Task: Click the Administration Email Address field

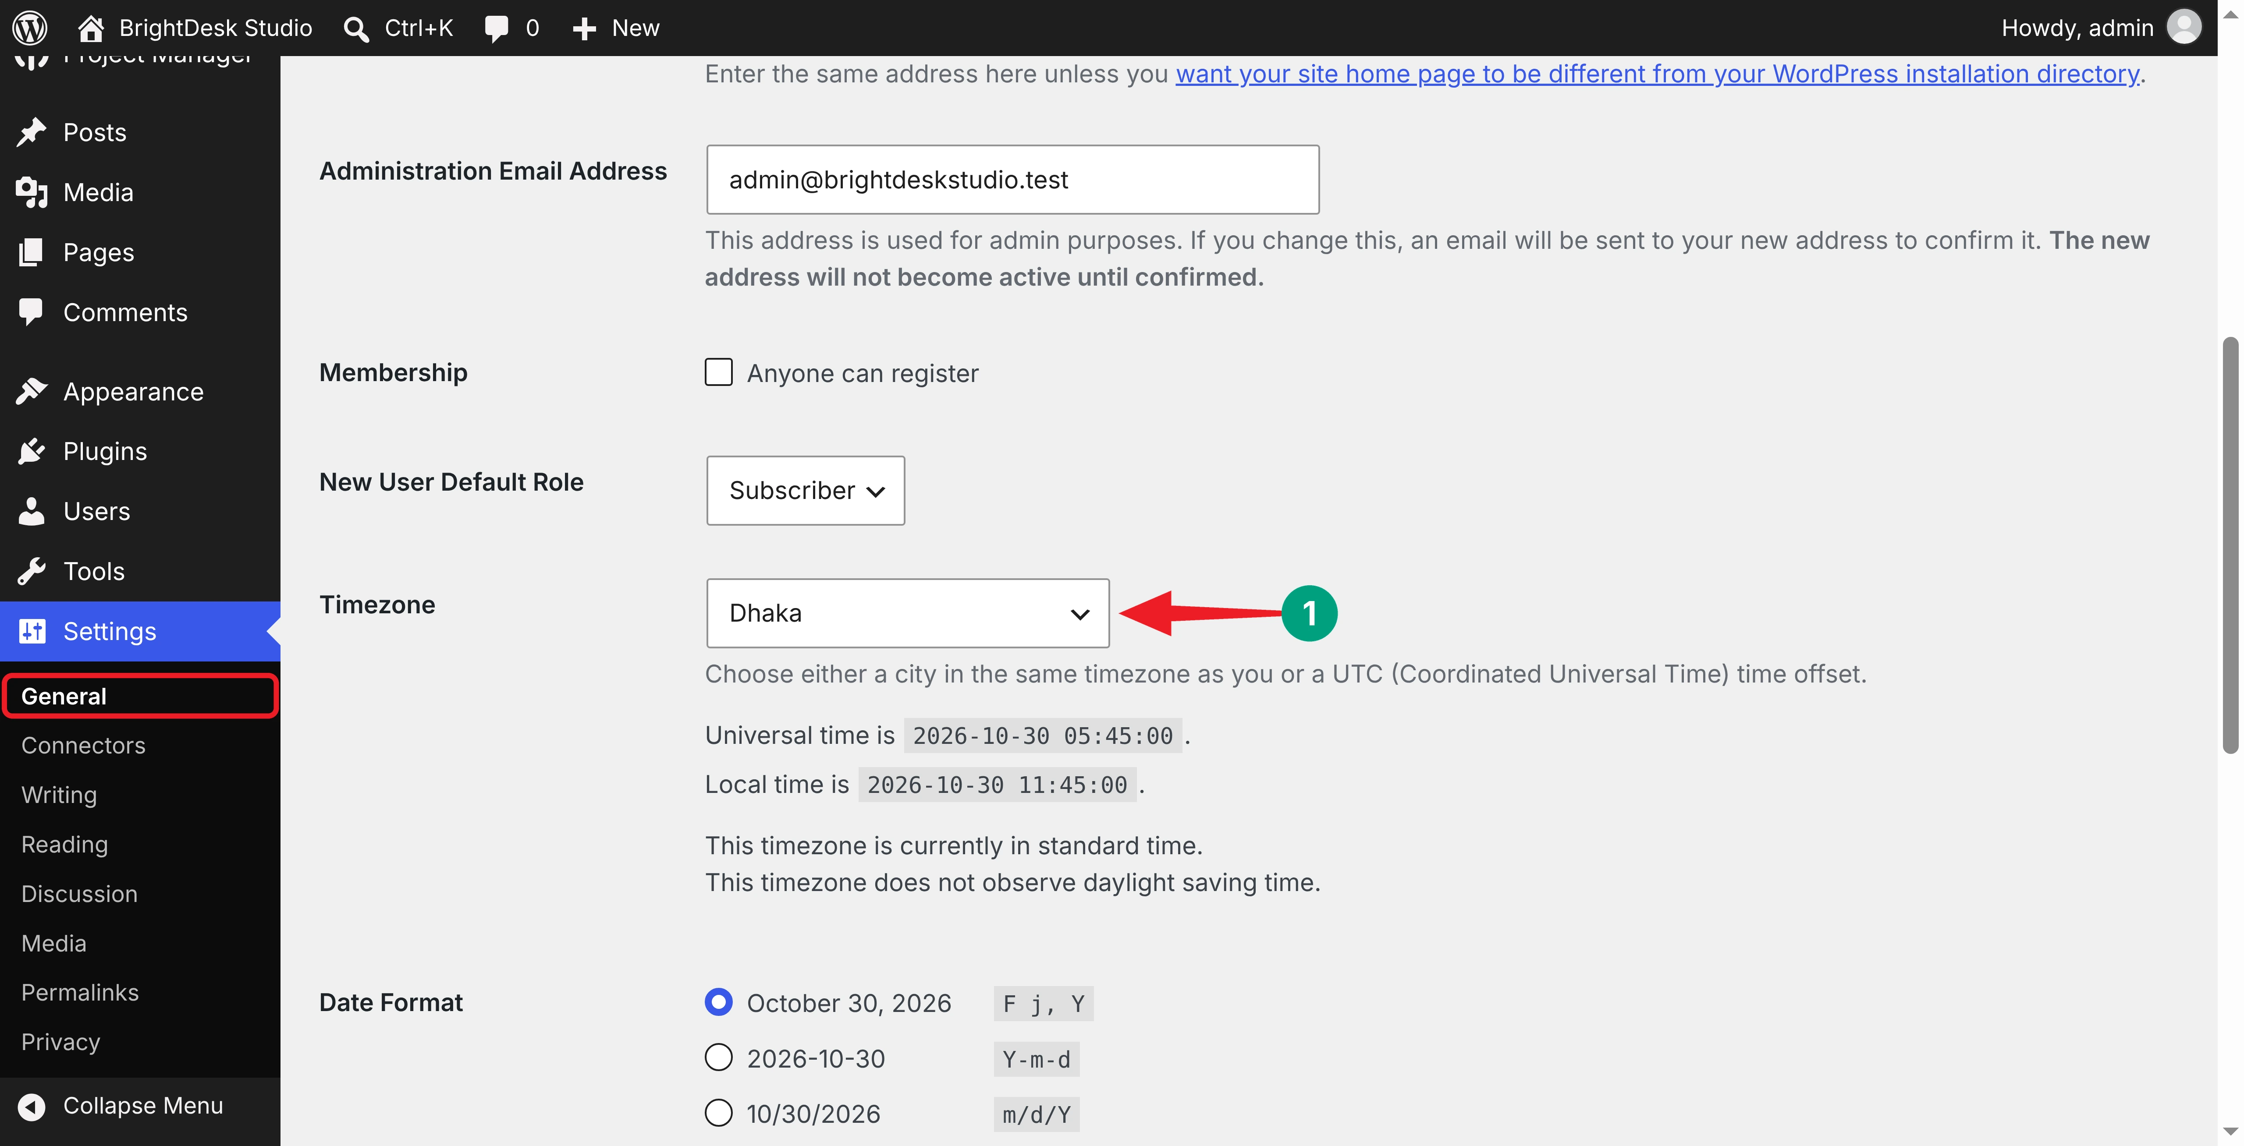Action: [1012, 179]
